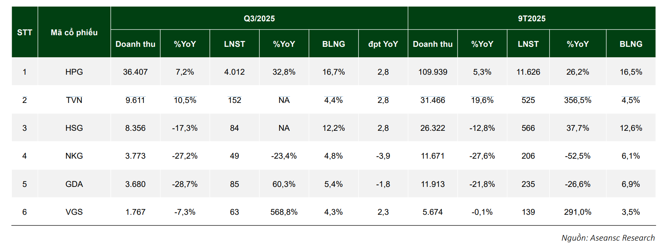663x243 pixels.
Task: Click VGS's 568,8% profit growth cell
Action: tap(284, 212)
